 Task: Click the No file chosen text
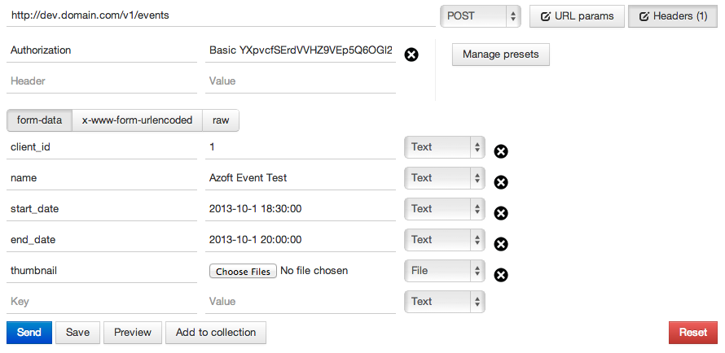(314, 271)
